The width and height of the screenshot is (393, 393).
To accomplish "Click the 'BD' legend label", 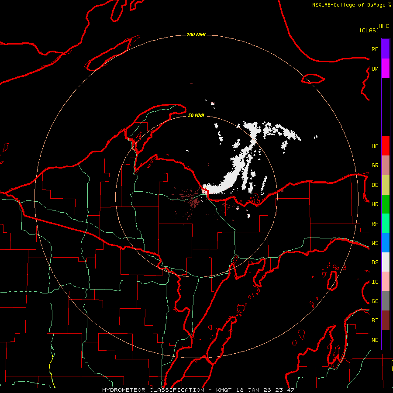I will tap(375, 185).
